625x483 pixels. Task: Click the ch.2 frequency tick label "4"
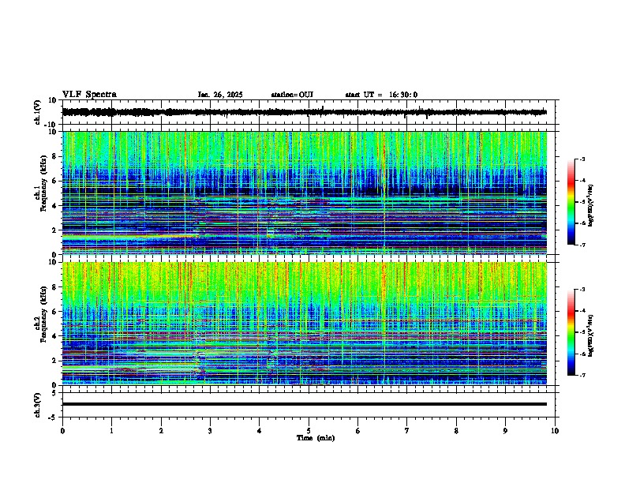[55, 336]
